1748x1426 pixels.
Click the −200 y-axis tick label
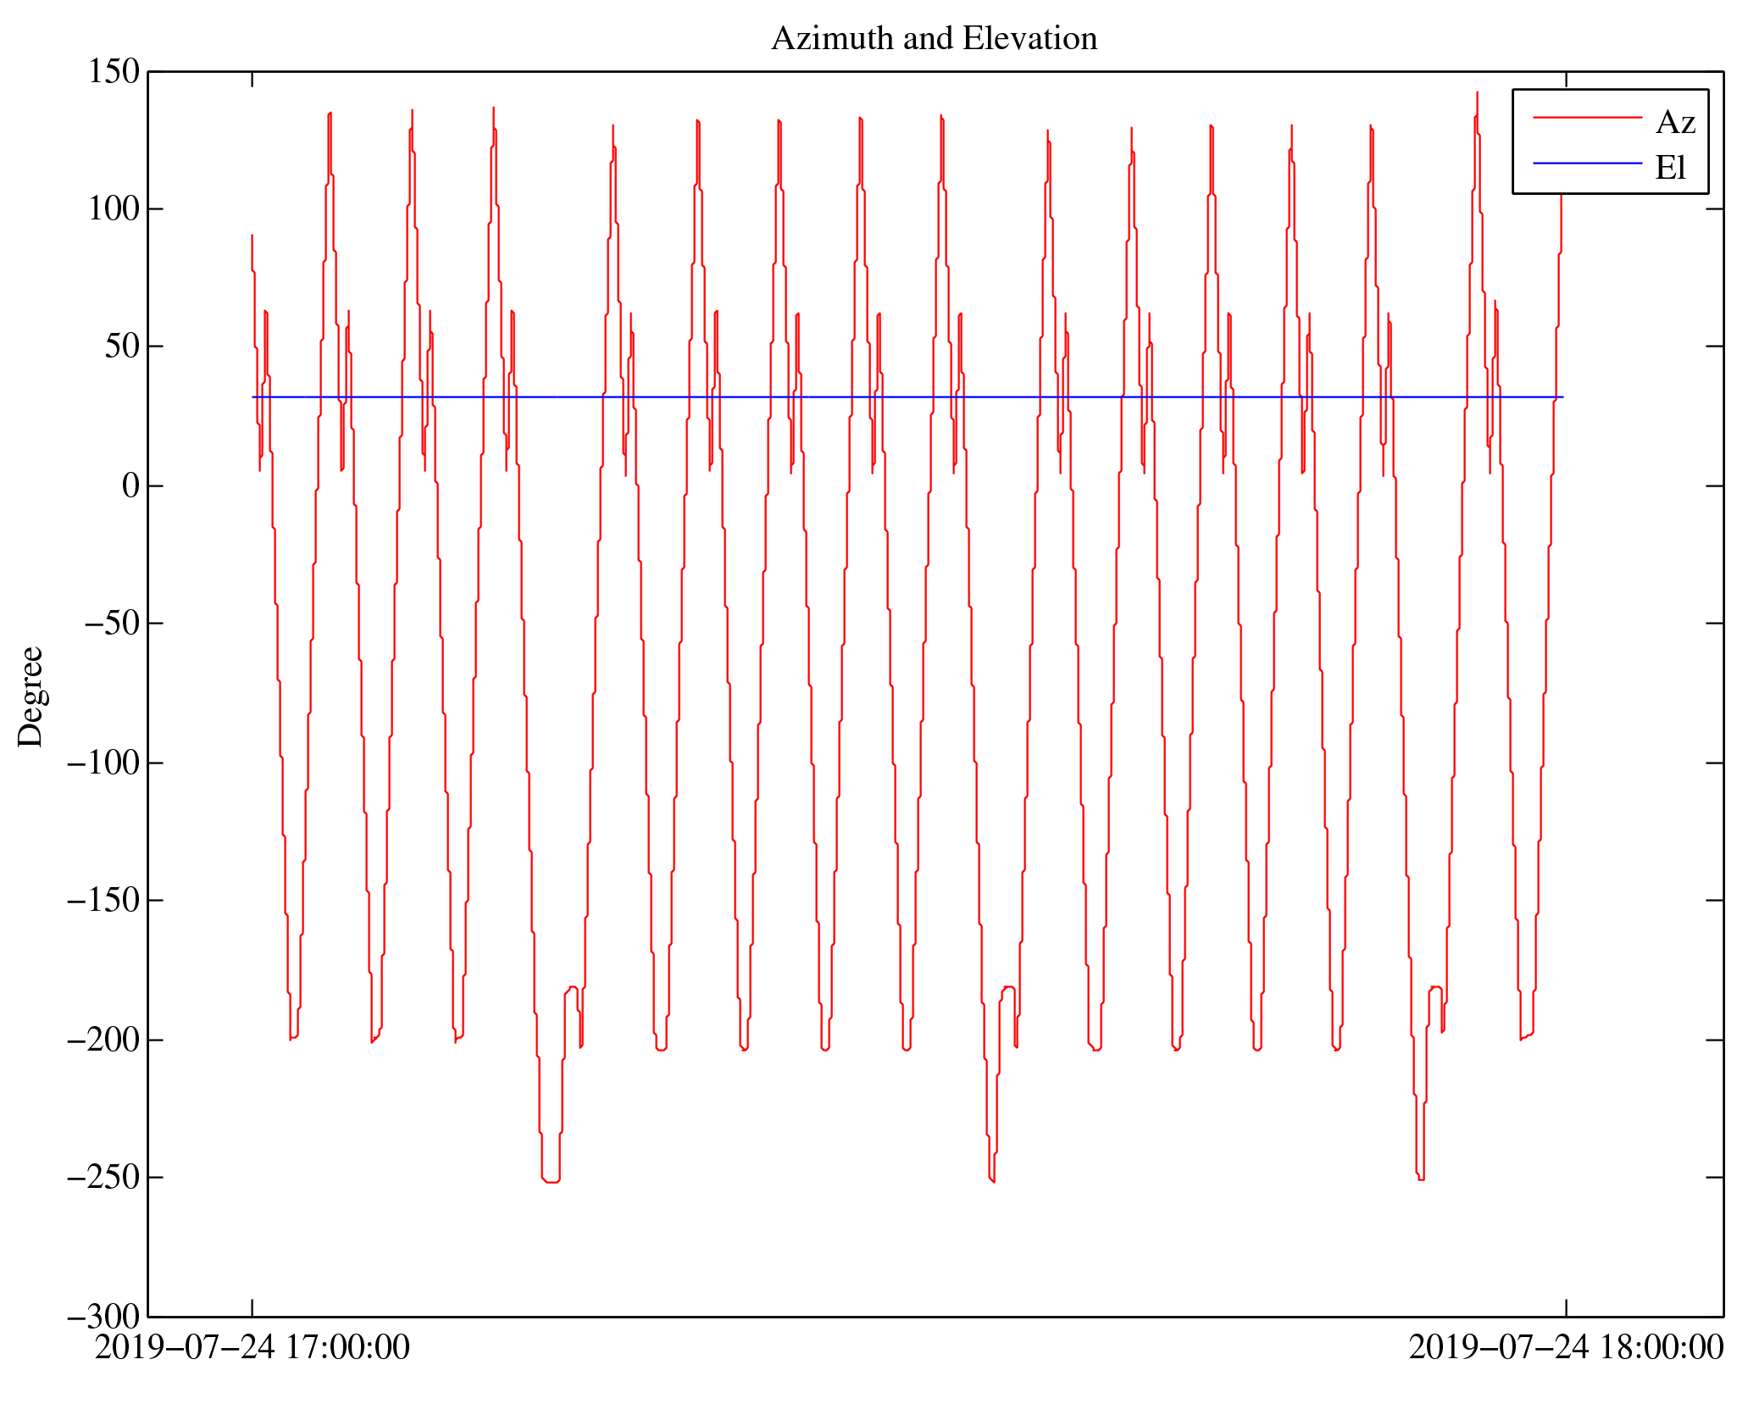(x=103, y=1040)
